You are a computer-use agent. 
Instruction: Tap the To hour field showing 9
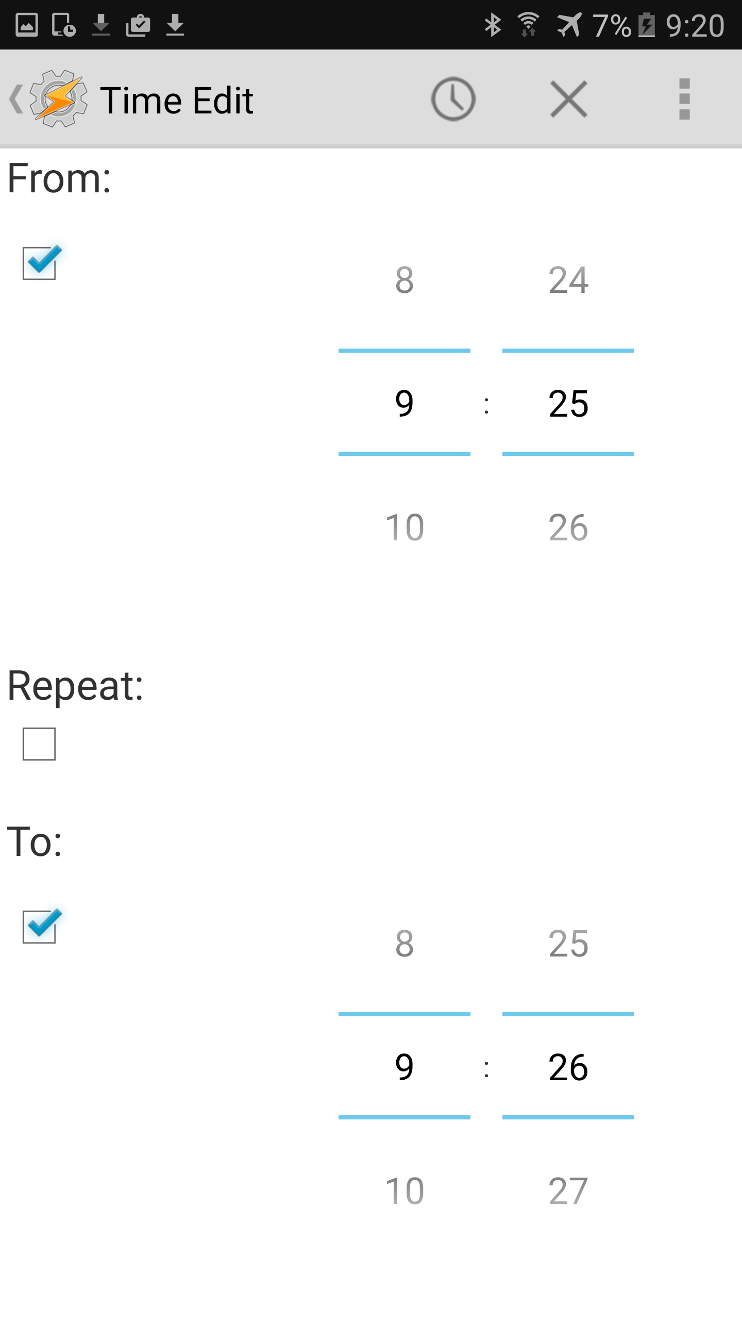coord(404,1067)
